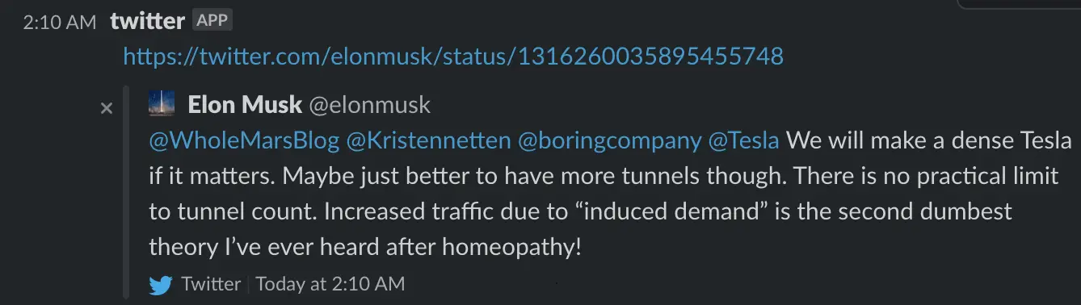Click 'We will make a dense Tesla' text
This screenshot has height=305, width=1081.
click(x=929, y=140)
